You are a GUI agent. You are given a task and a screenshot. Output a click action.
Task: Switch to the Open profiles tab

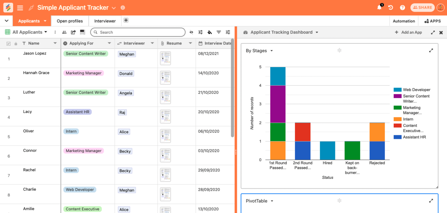[70, 21]
